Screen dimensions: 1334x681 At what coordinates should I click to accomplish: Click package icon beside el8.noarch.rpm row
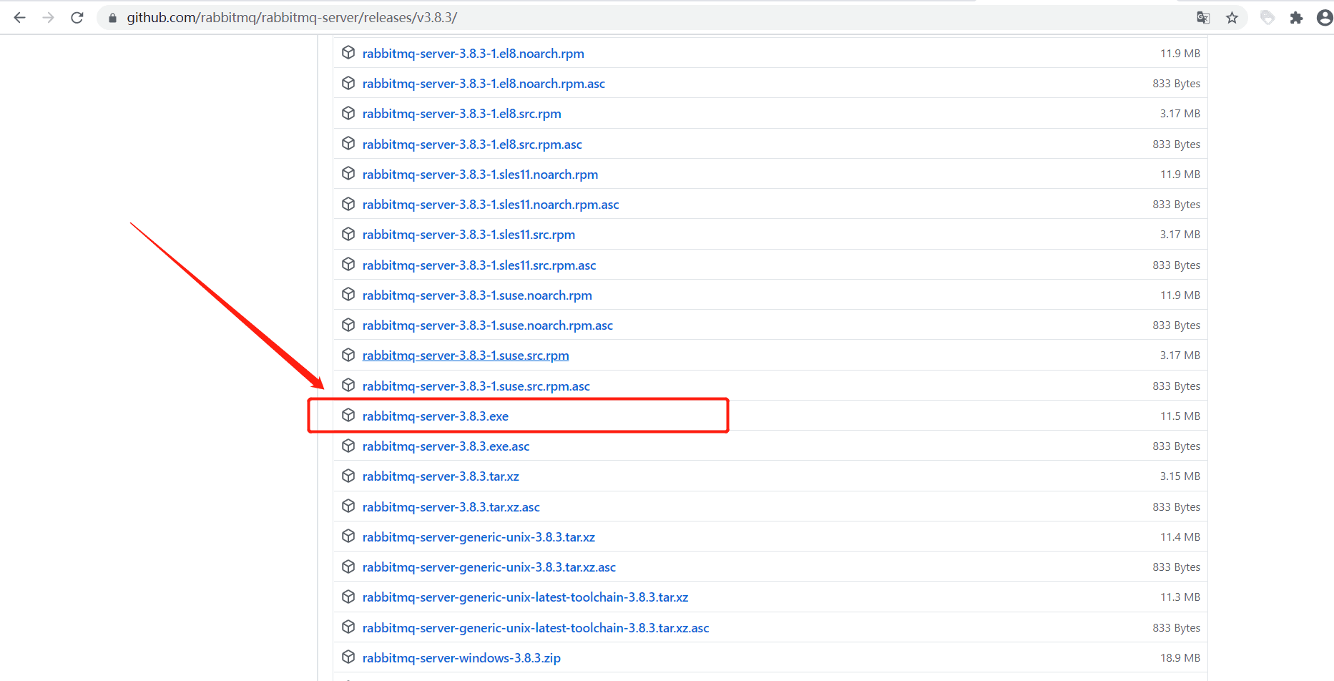pyautogui.click(x=348, y=53)
